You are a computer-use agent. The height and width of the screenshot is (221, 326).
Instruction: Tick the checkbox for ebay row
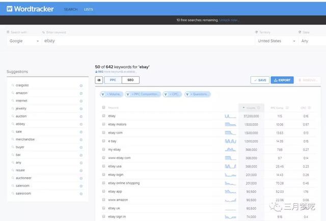pos(103,116)
